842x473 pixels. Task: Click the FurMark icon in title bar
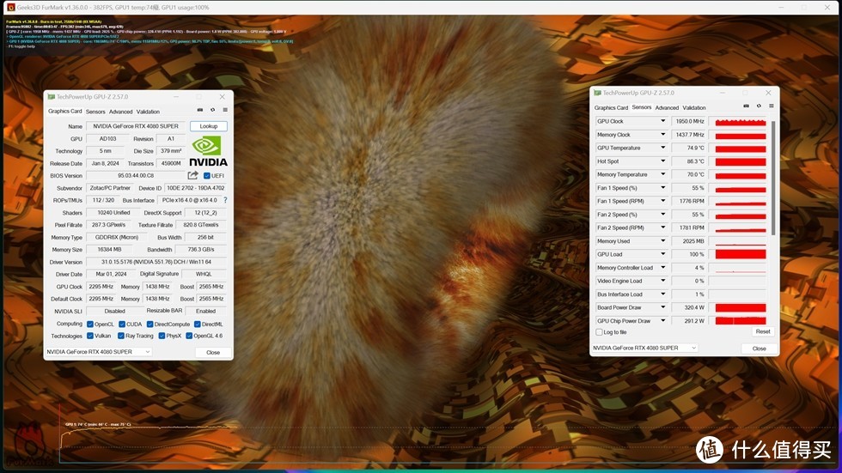click(x=10, y=8)
